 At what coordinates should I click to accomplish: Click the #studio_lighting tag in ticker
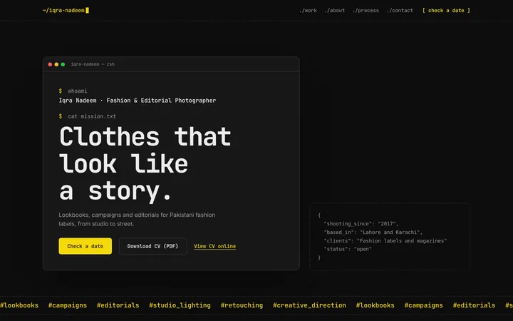(x=180, y=305)
